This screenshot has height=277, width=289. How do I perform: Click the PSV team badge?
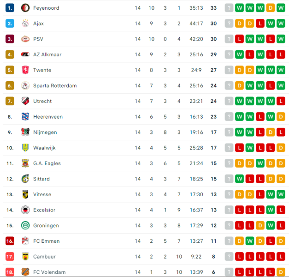25,39
